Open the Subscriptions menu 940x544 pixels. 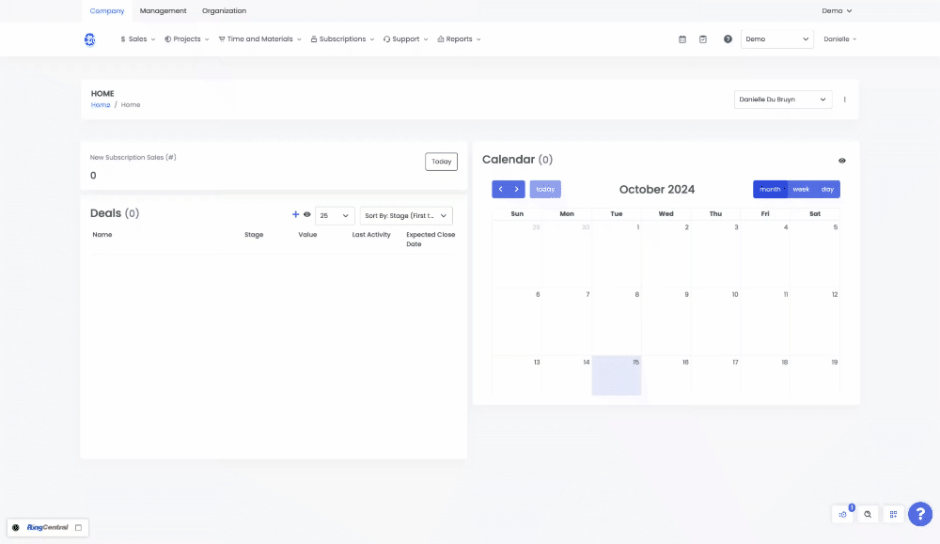[x=342, y=39]
